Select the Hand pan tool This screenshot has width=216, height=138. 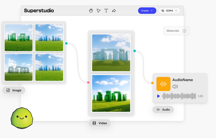tap(91, 10)
